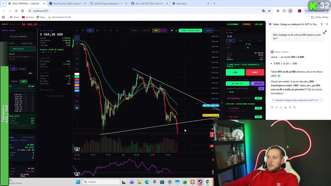Click the browser reload icon

[x=16, y=11]
